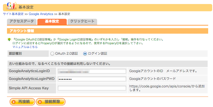This screenshot has height=107, width=213.
Task: Click the 古い仕組みなので warning notice text
Action: (x=60, y=64)
